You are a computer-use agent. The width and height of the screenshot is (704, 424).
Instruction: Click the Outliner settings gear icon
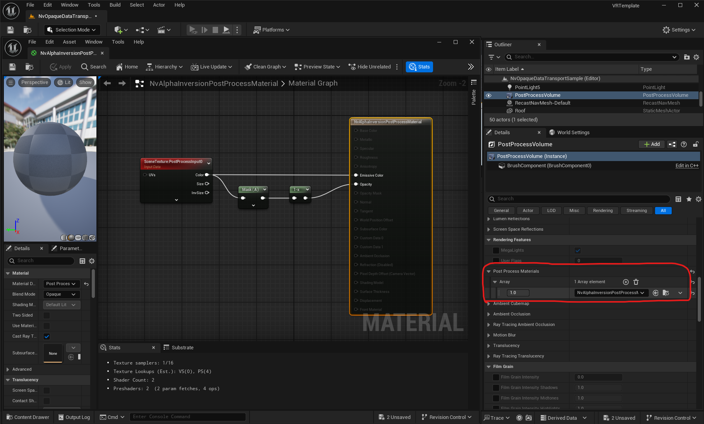(x=696, y=57)
